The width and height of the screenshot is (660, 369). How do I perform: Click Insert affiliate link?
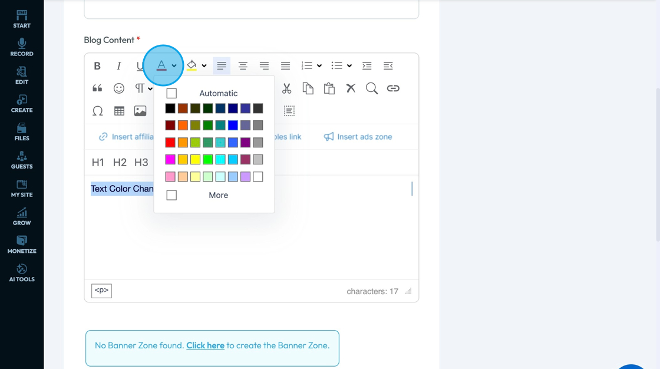tap(126, 137)
